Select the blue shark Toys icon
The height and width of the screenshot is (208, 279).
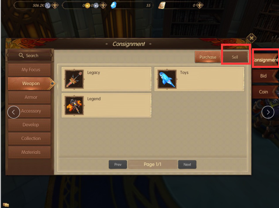167,79
